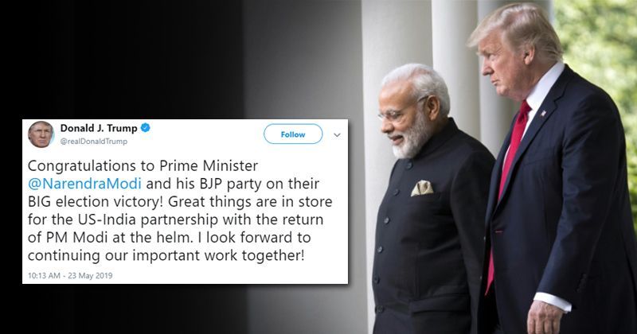Follow the account using the Follow button
The width and height of the screenshot is (637, 334).
[x=293, y=134]
